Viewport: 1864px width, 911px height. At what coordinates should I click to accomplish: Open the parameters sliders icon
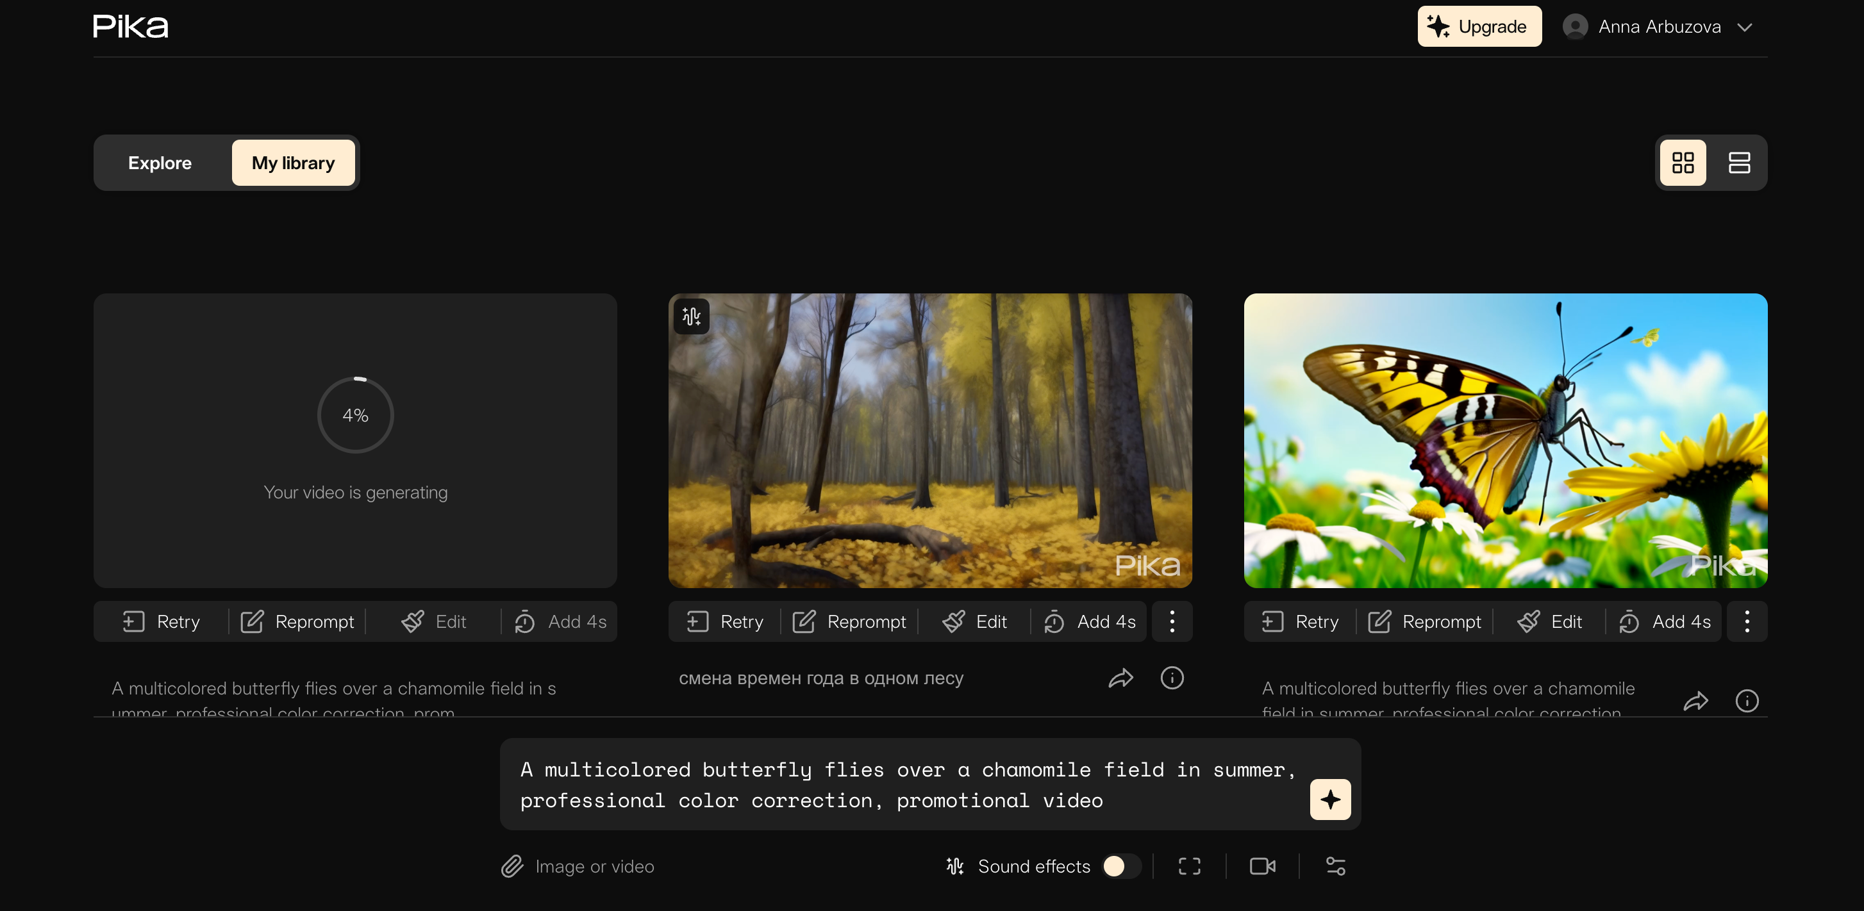(1335, 866)
